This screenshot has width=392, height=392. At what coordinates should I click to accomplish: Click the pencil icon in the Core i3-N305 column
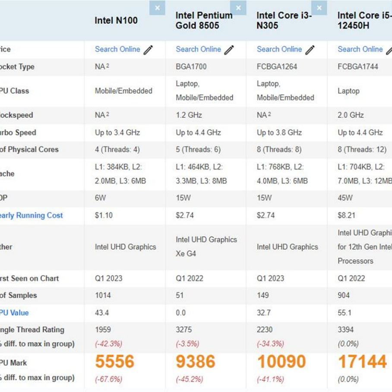click(310, 50)
